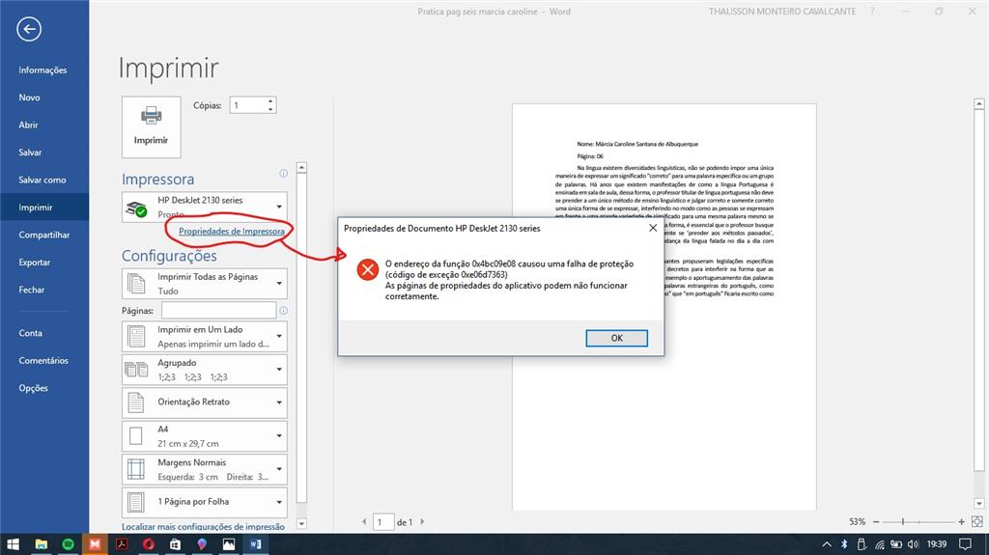Click the 19:39 taskbar clock
This screenshot has height=555, width=989.
(937, 543)
